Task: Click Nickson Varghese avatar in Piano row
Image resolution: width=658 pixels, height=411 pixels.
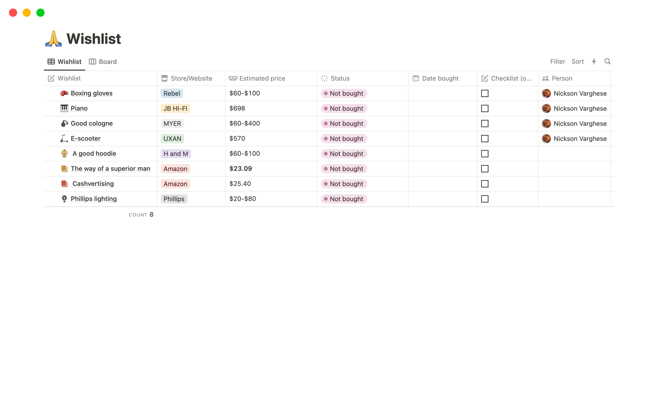Action: [x=546, y=109]
